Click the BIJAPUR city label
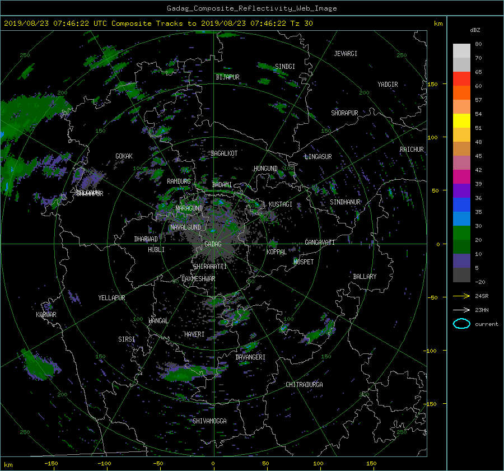The height and width of the screenshot is (471, 504). point(227,77)
